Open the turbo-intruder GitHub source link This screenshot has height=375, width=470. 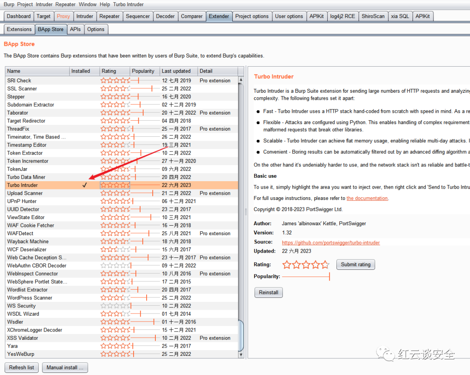click(331, 243)
